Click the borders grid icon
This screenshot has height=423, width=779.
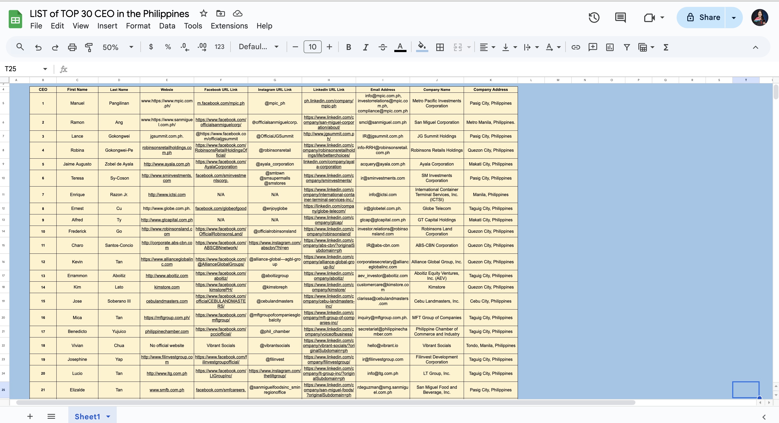coord(440,47)
